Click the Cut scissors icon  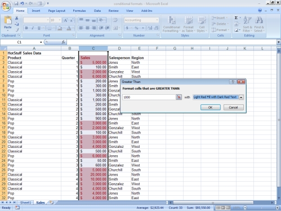(x=17, y=18)
